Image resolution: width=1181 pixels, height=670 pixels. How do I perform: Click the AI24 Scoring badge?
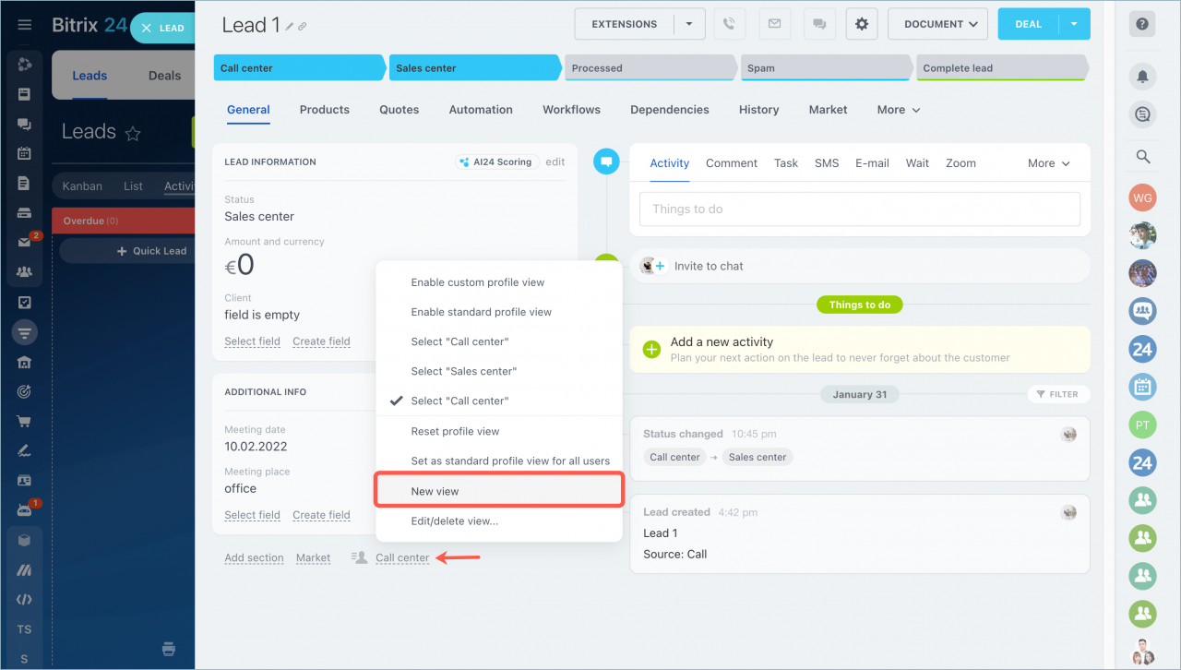click(496, 162)
